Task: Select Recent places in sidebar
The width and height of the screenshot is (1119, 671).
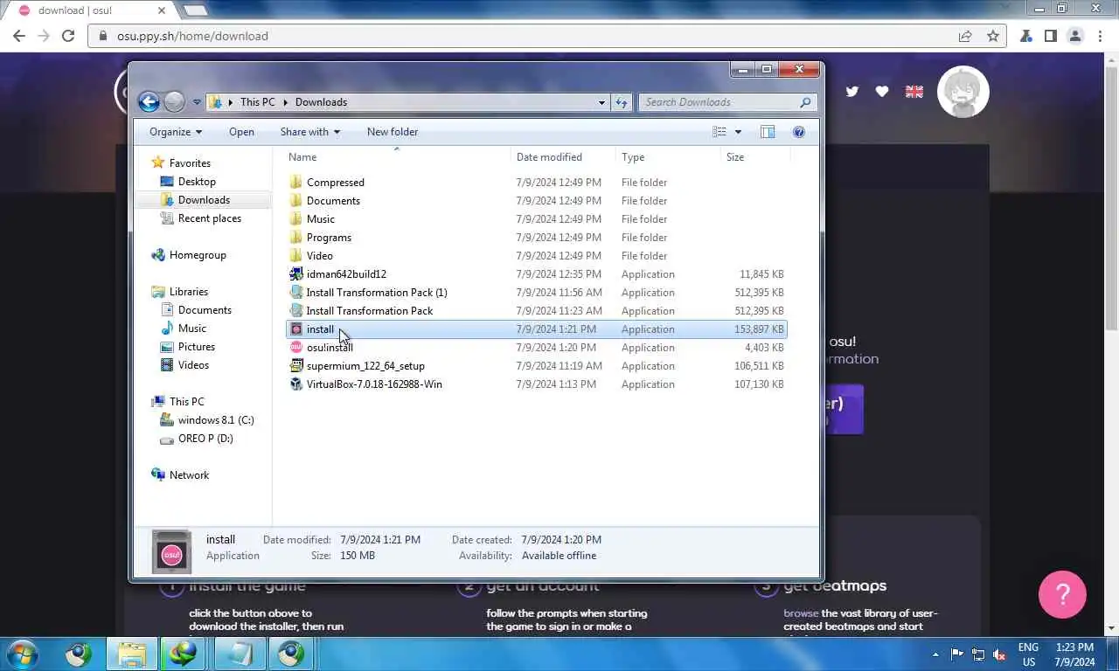Action: 210,218
